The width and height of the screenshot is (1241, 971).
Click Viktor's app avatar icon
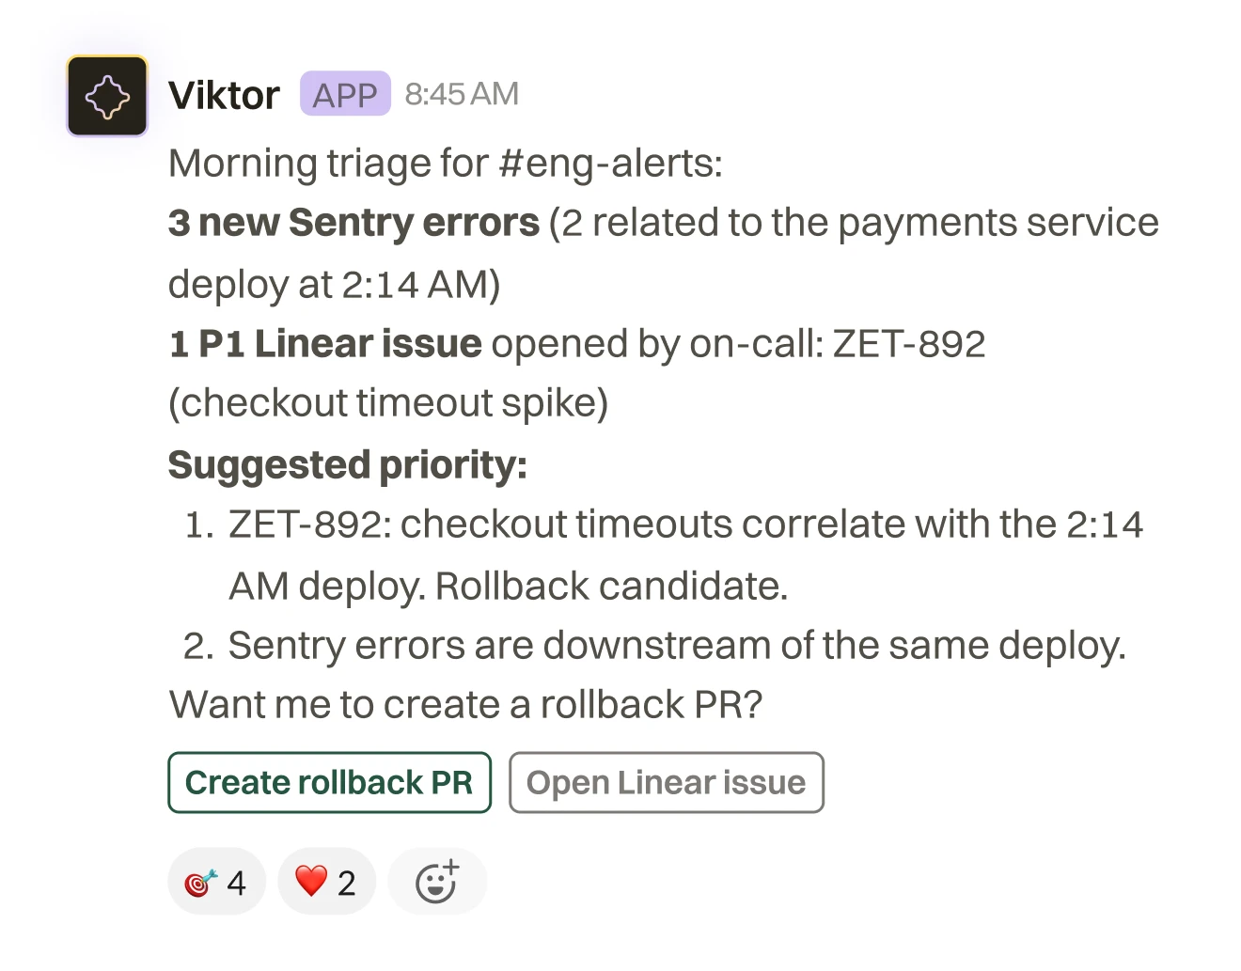pyautogui.click(x=107, y=96)
